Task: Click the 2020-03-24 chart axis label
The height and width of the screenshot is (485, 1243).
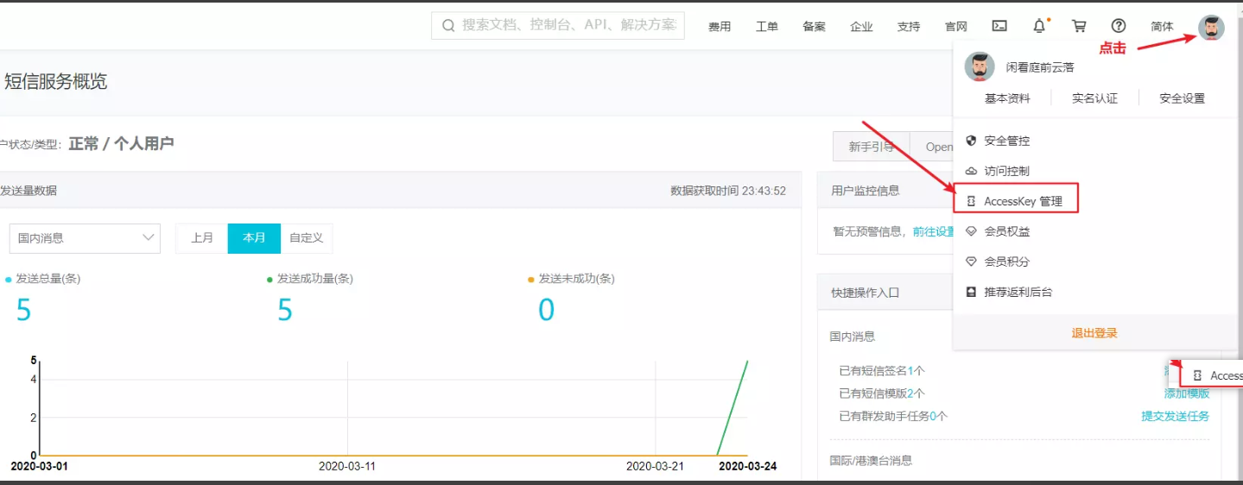Action: click(x=748, y=466)
